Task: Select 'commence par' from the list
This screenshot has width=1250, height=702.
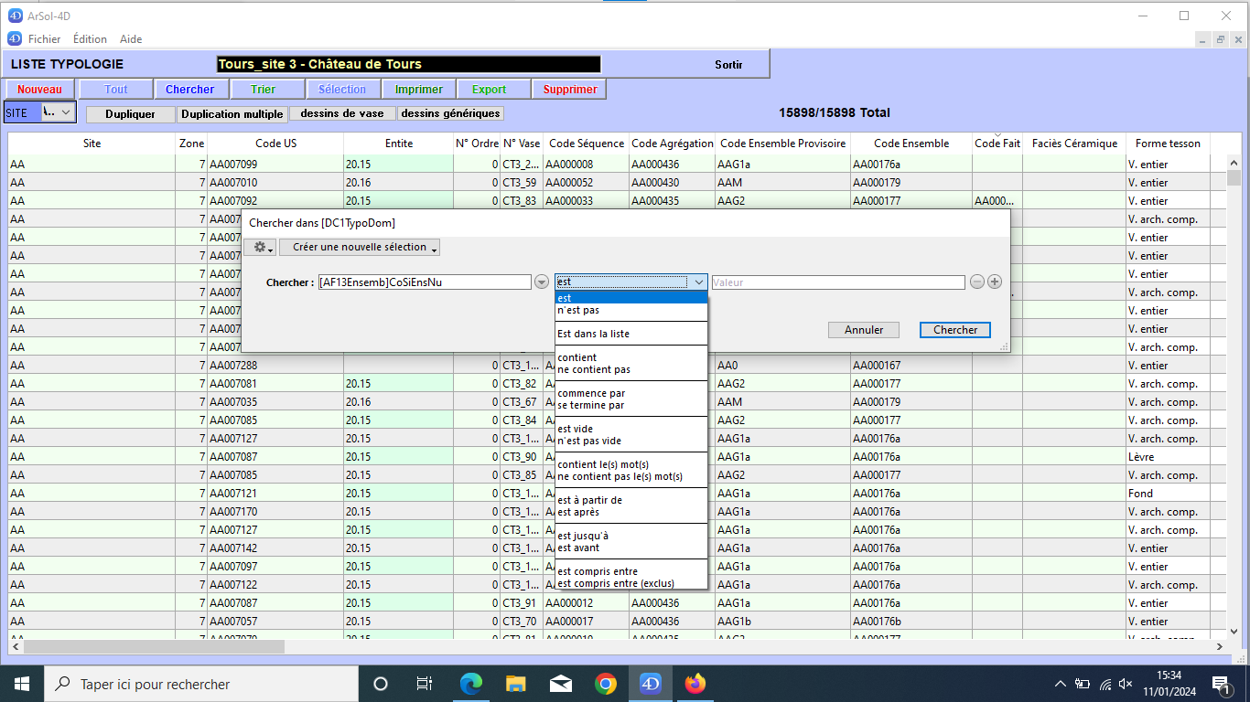Action: point(590,393)
